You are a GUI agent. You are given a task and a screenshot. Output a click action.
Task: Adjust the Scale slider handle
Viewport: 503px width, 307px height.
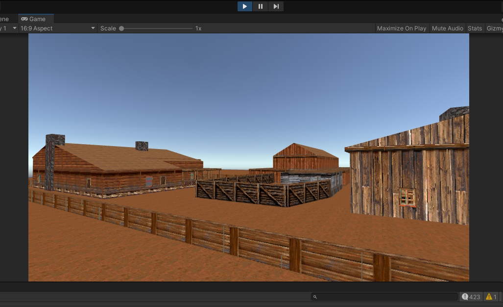coord(121,28)
